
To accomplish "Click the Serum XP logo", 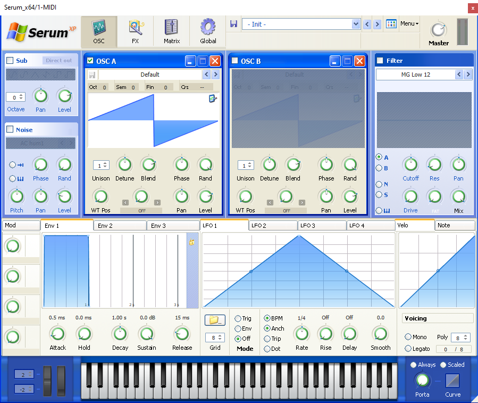I will [41, 32].
